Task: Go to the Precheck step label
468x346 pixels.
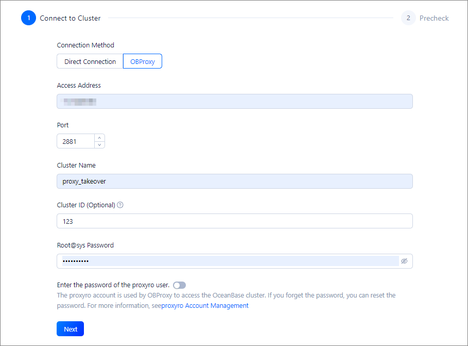Action: pyautogui.click(x=434, y=18)
